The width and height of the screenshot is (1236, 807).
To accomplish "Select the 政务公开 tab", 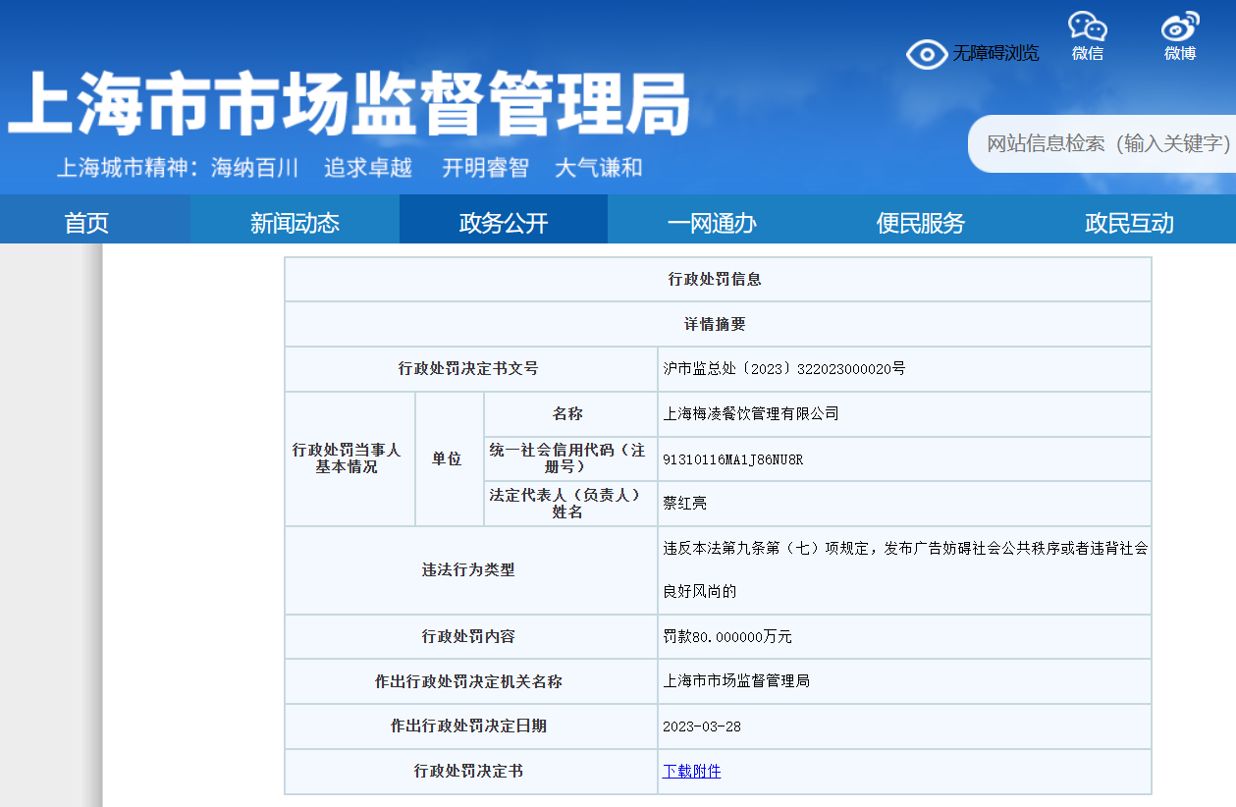I will [503, 223].
